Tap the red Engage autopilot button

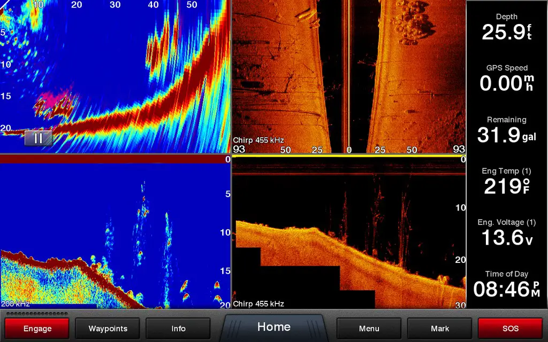point(37,328)
